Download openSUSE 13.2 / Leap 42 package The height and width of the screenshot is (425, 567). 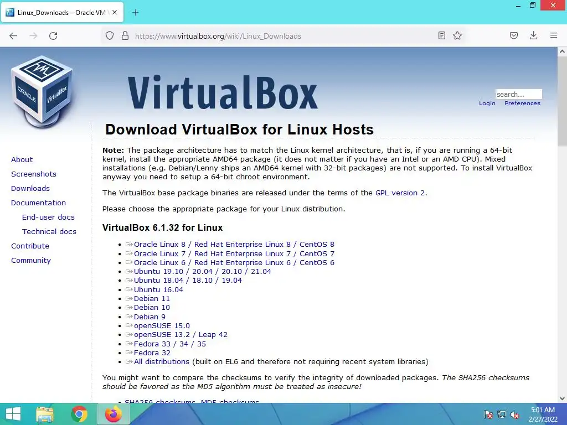coord(181,335)
